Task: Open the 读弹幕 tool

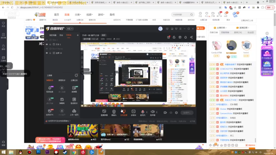Action: (x=74, y=89)
